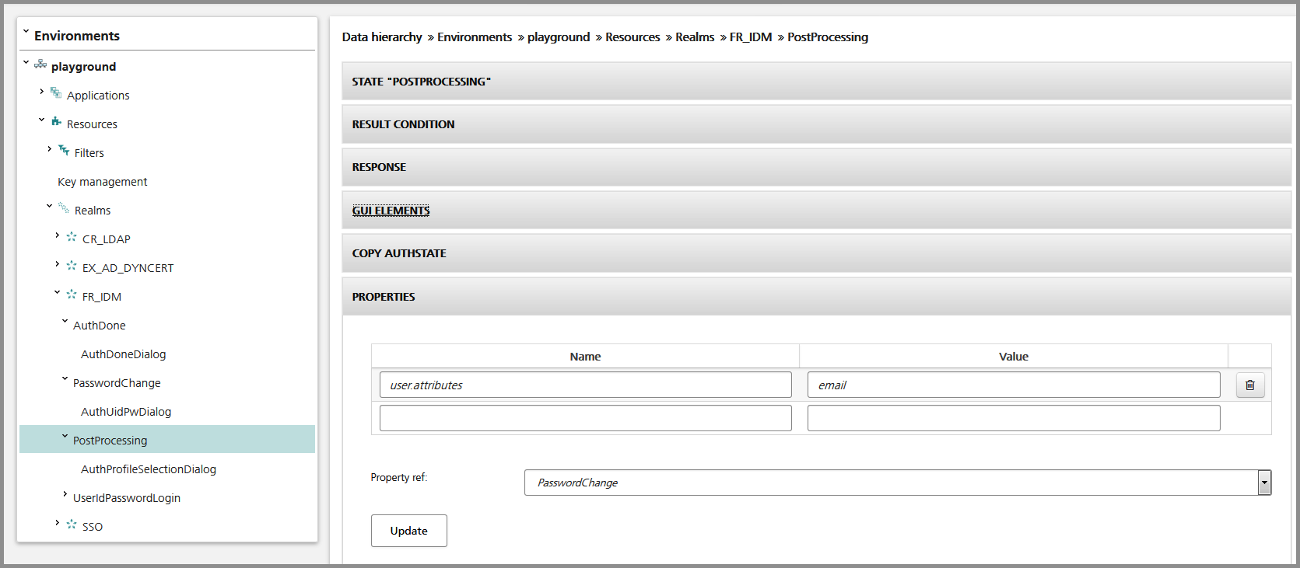Click the FR_IDM realm icon

[72, 294]
